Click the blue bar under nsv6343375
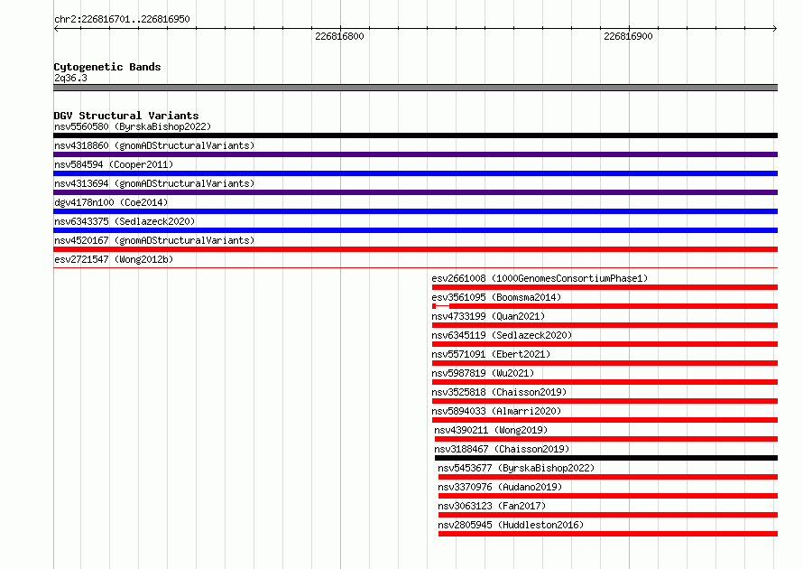The image size is (803, 569). (415, 230)
